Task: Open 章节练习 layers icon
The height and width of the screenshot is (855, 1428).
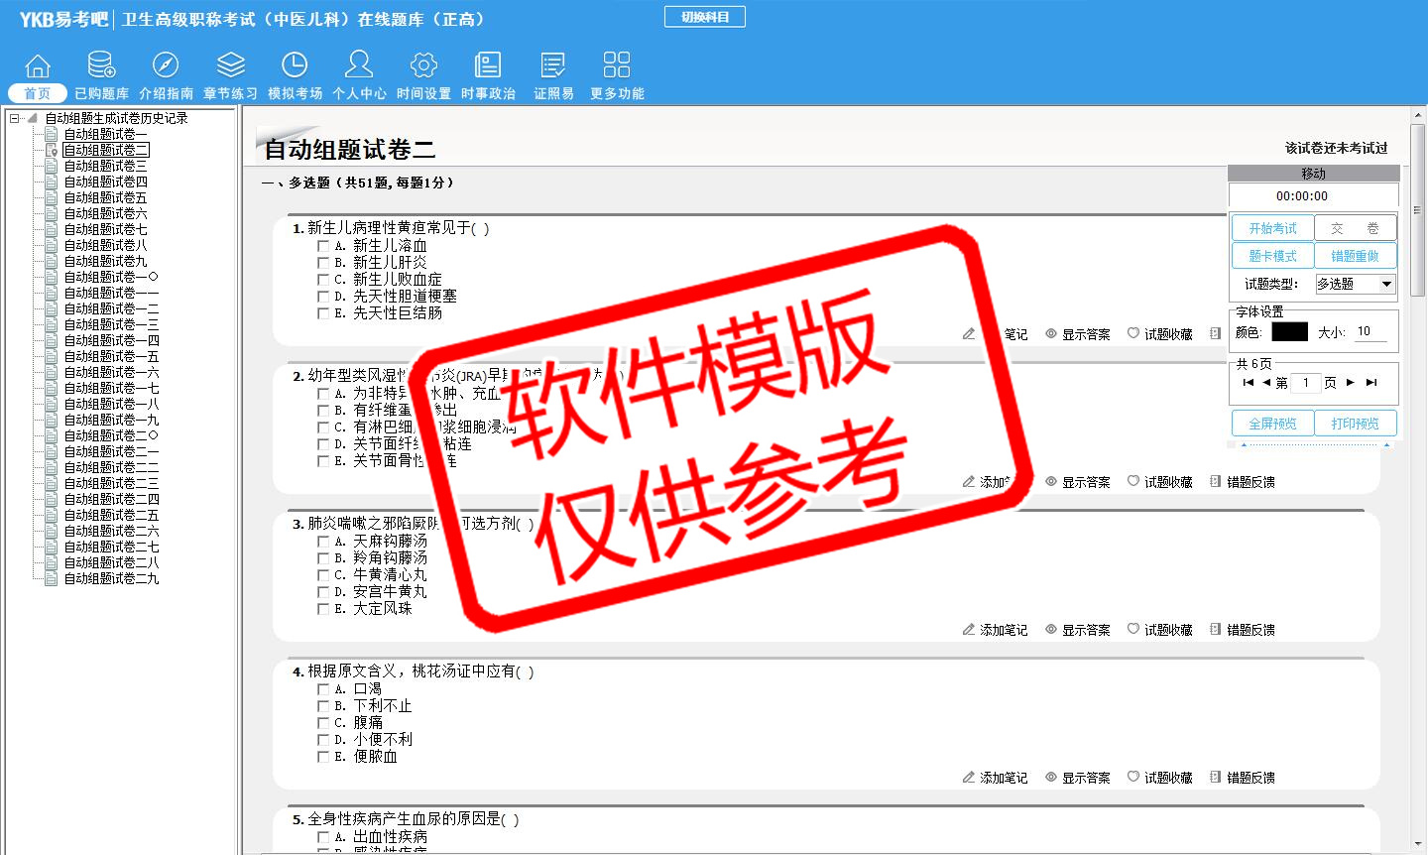Action: coord(230,65)
